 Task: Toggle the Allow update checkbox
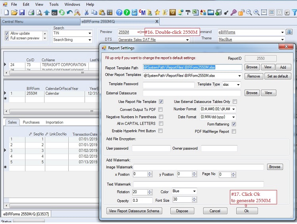point(7,33)
